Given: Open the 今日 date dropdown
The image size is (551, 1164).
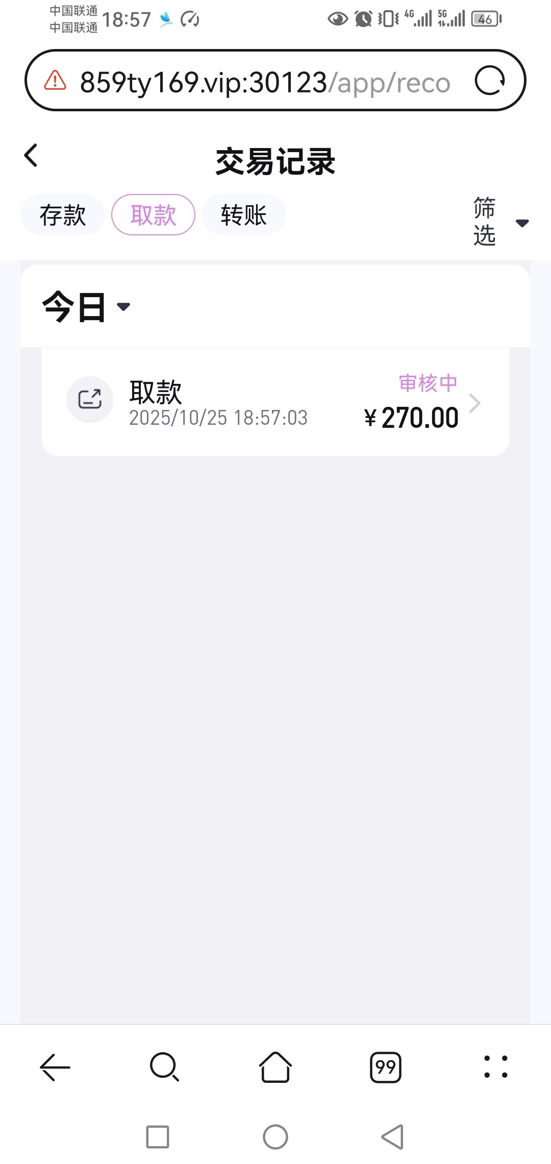Looking at the screenshot, I should point(86,307).
